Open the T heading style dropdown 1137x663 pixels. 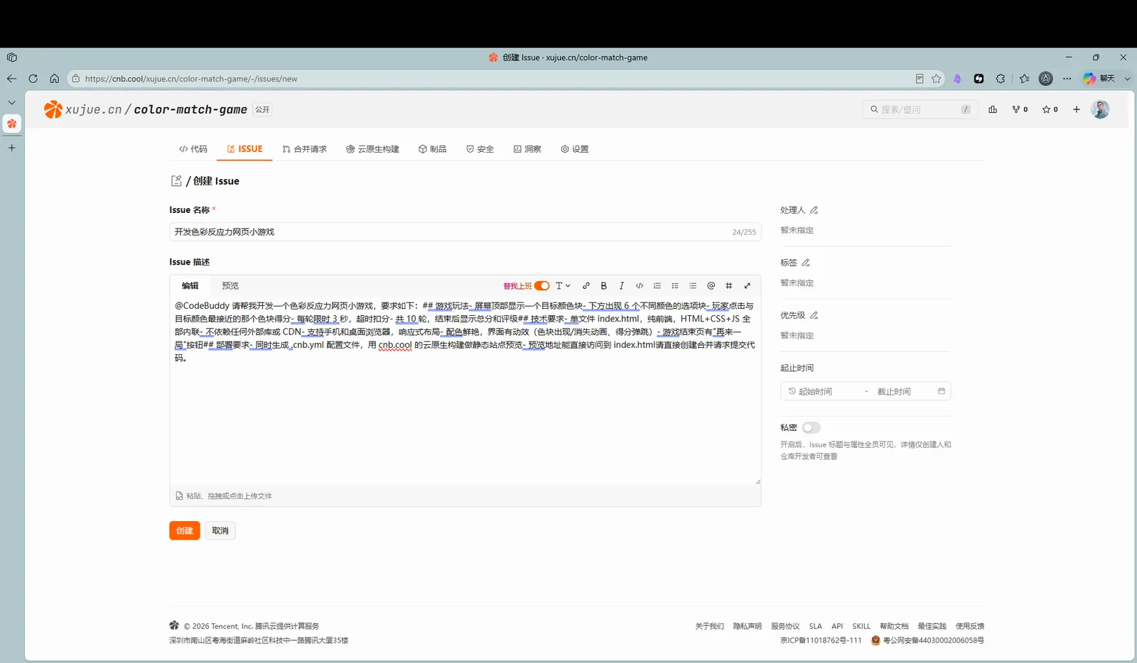coord(563,286)
